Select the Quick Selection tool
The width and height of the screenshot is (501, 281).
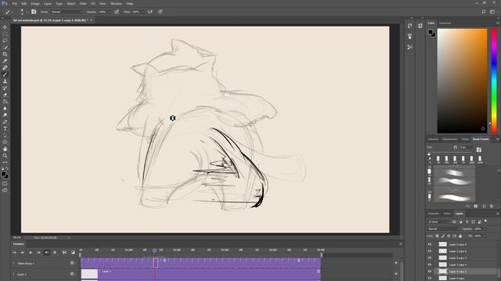(x=5, y=48)
